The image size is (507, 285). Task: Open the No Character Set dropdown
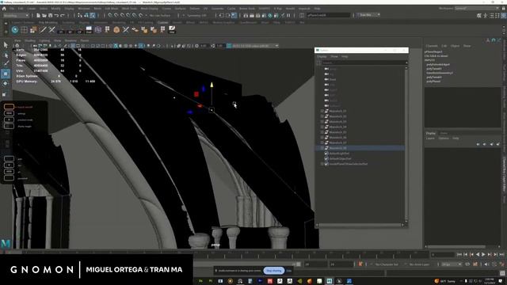(387, 264)
